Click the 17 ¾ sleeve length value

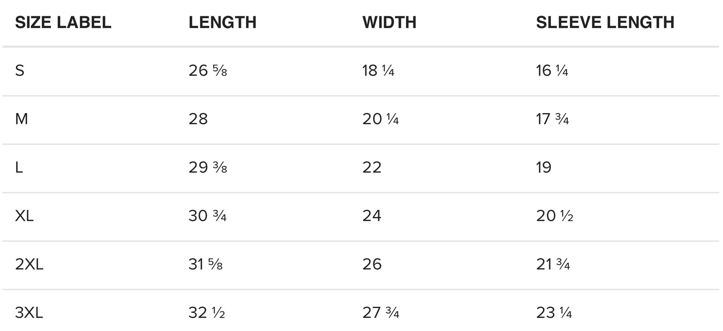pyautogui.click(x=552, y=119)
